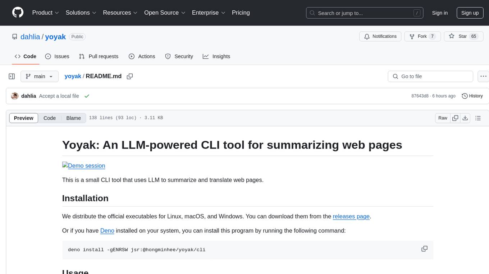Screen dimensions: 489x274
Task: Switch to the Actions tab
Action: (x=142, y=56)
